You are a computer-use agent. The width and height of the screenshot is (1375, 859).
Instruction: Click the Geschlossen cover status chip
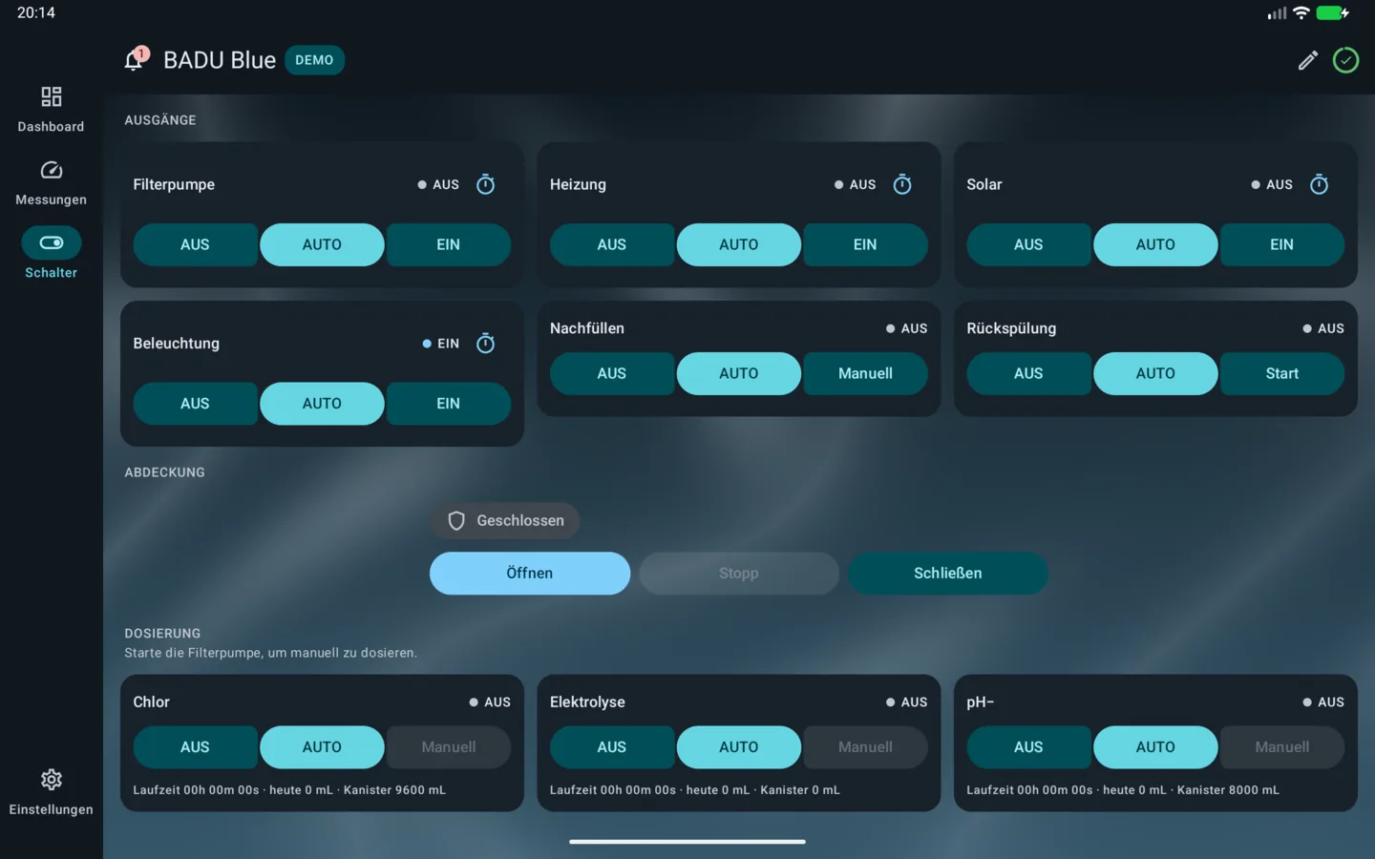coord(506,520)
